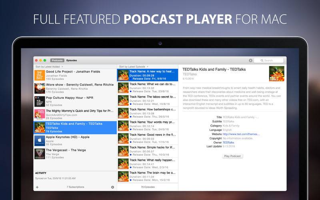Click the podcast description paragraph
320x200 pixels.
tap(232, 98)
